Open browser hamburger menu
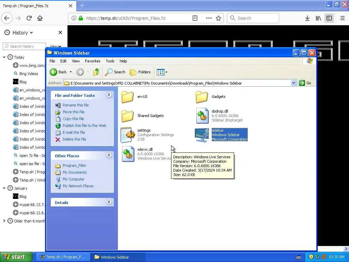This screenshot has width=349, height=262. pyautogui.click(x=342, y=18)
